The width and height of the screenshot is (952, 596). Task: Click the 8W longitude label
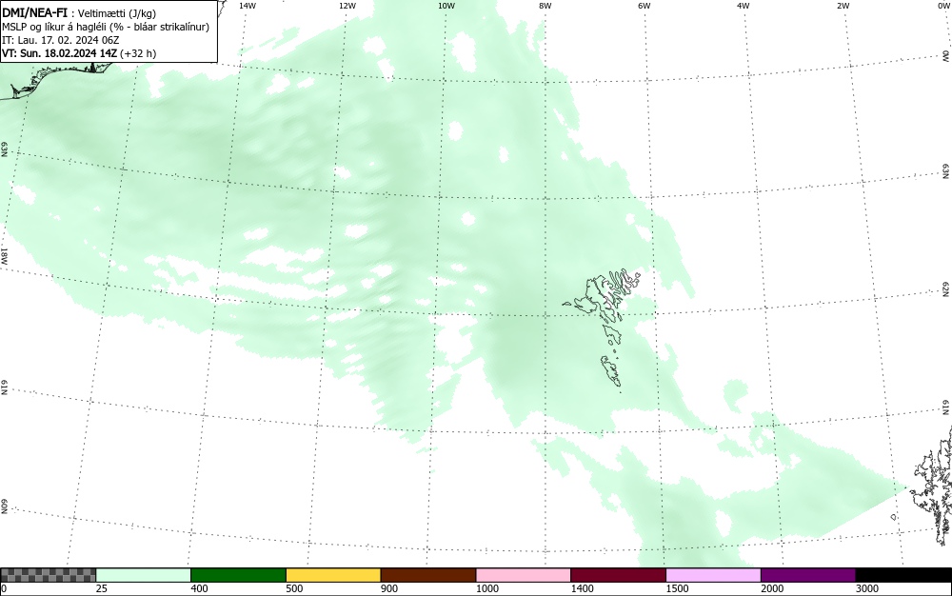point(545,6)
